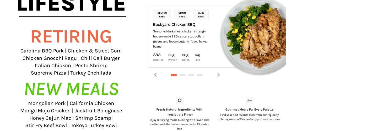Image resolution: width=367 pixels, height=131 pixels.
Task: Click Gourmet Meals For Every Palette heading
Action: [249, 110]
